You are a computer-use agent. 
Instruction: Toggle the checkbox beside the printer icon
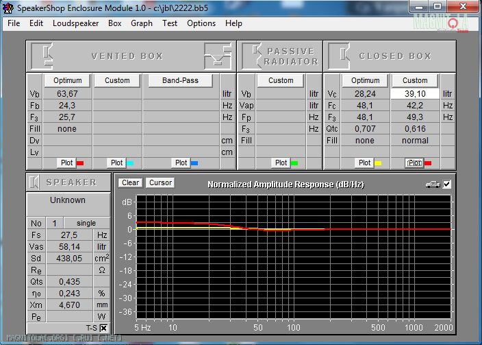pyautogui.click(x=447, y=184)
